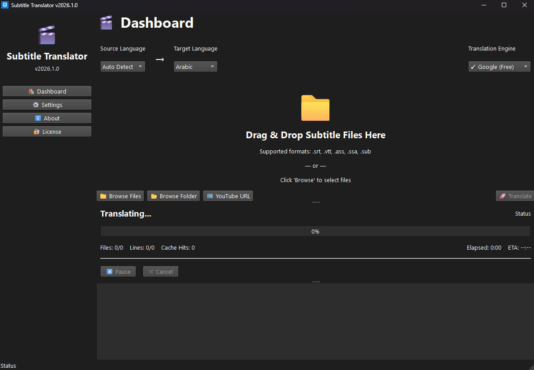The image size is (534, 370).
Task: Click the 'Elapsed: 0:00' timer
Action: pyautogui.click(x=484, y=248)
